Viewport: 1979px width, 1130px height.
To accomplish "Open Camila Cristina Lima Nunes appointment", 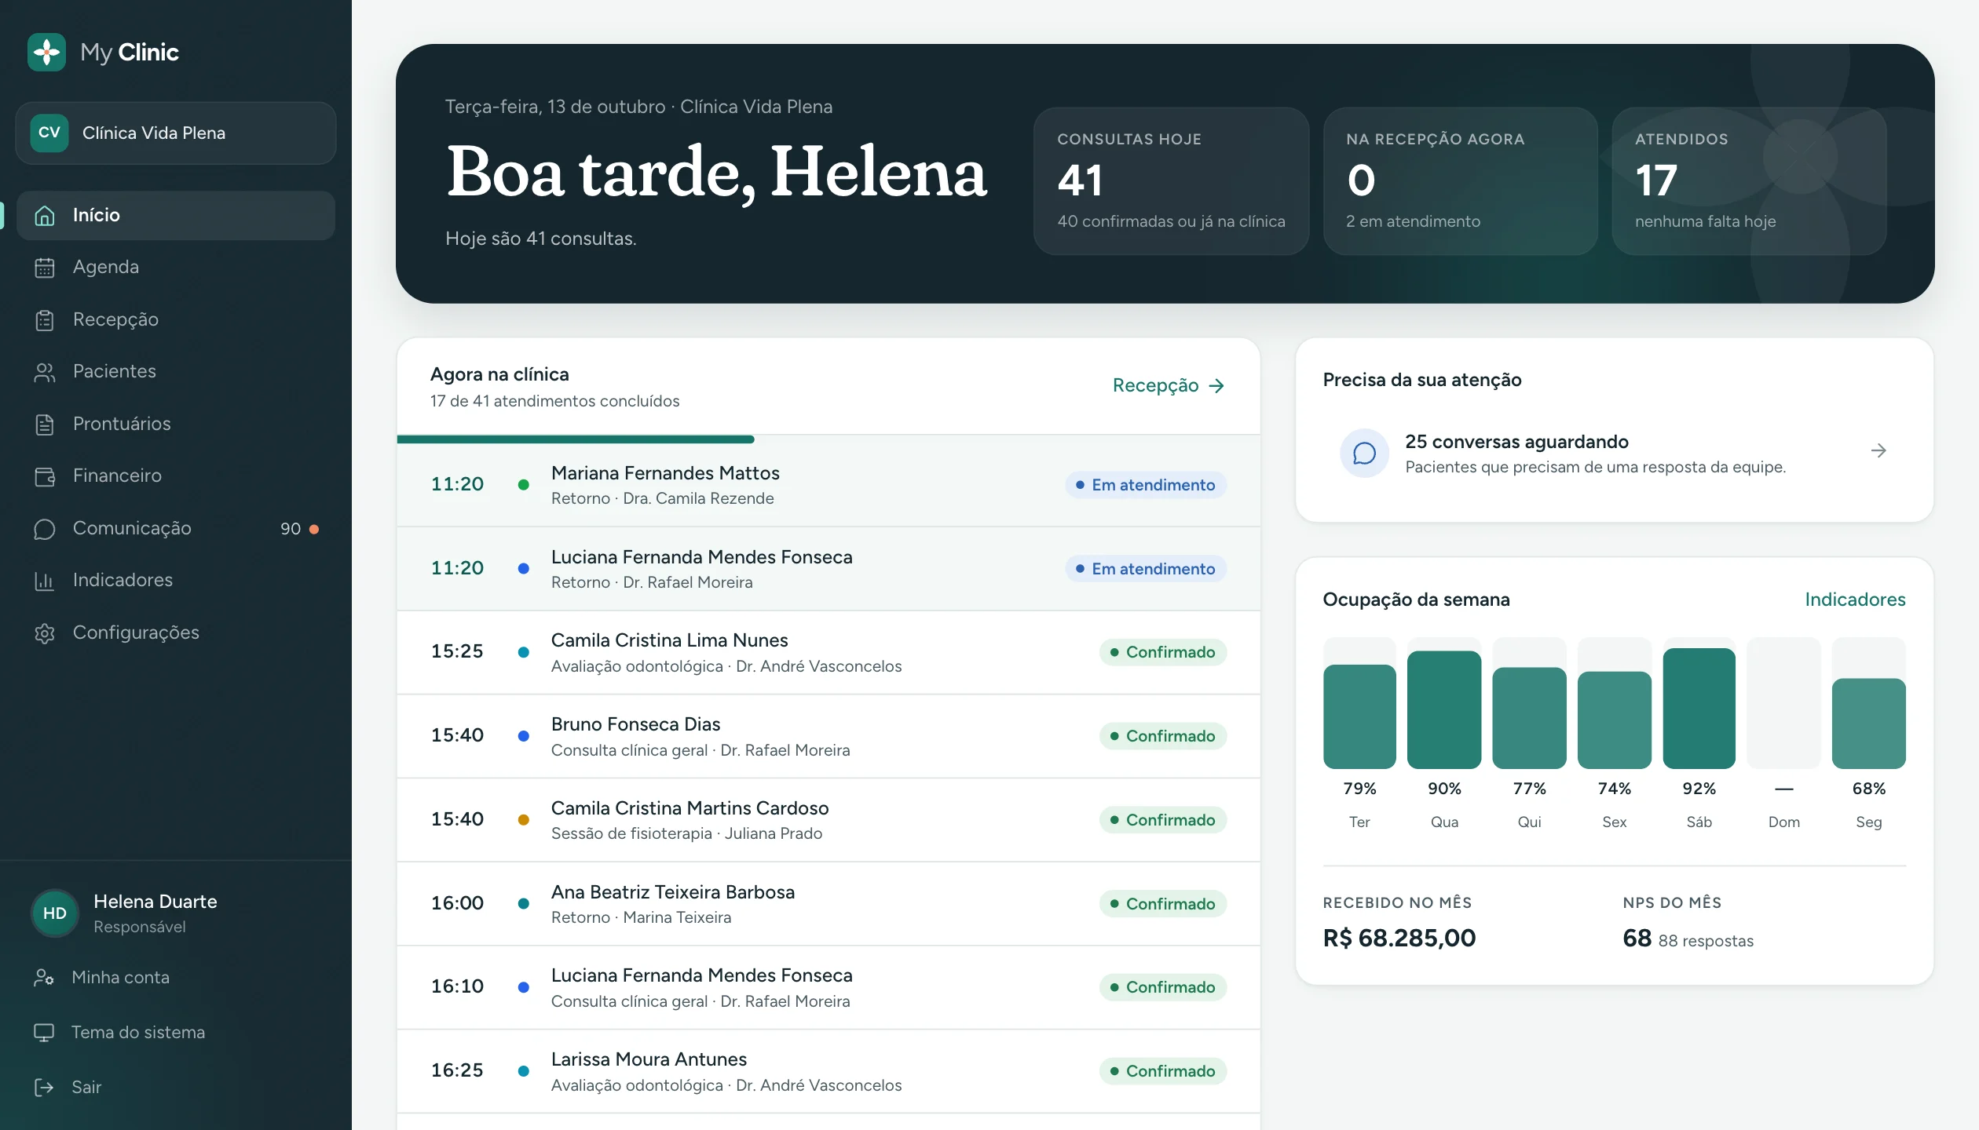I will (x=829, y=653).
